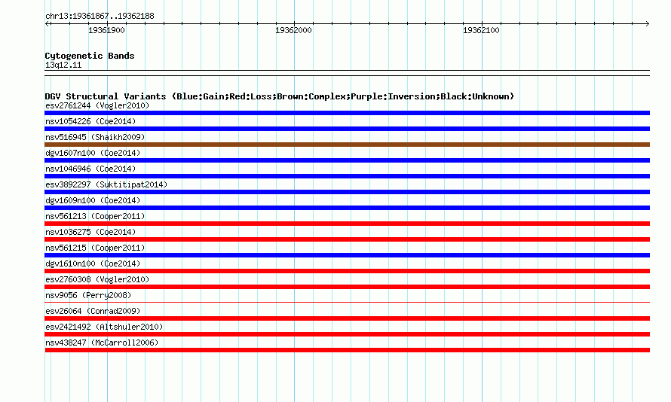
Task: Open the esv2421492 (Altshuler2010) label
Action: [x=104, y=327]
